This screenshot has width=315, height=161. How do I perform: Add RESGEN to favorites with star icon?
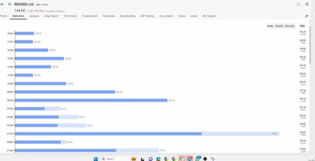(x=298, y=4)
